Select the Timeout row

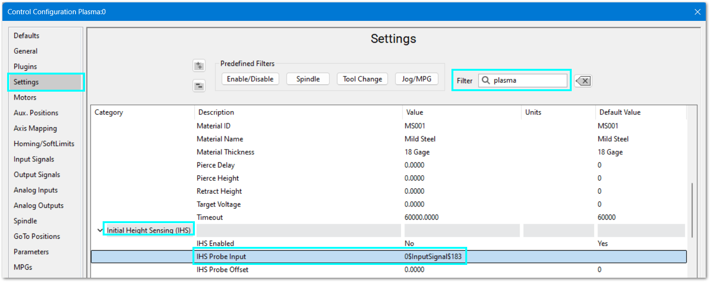tap(389, 217)
